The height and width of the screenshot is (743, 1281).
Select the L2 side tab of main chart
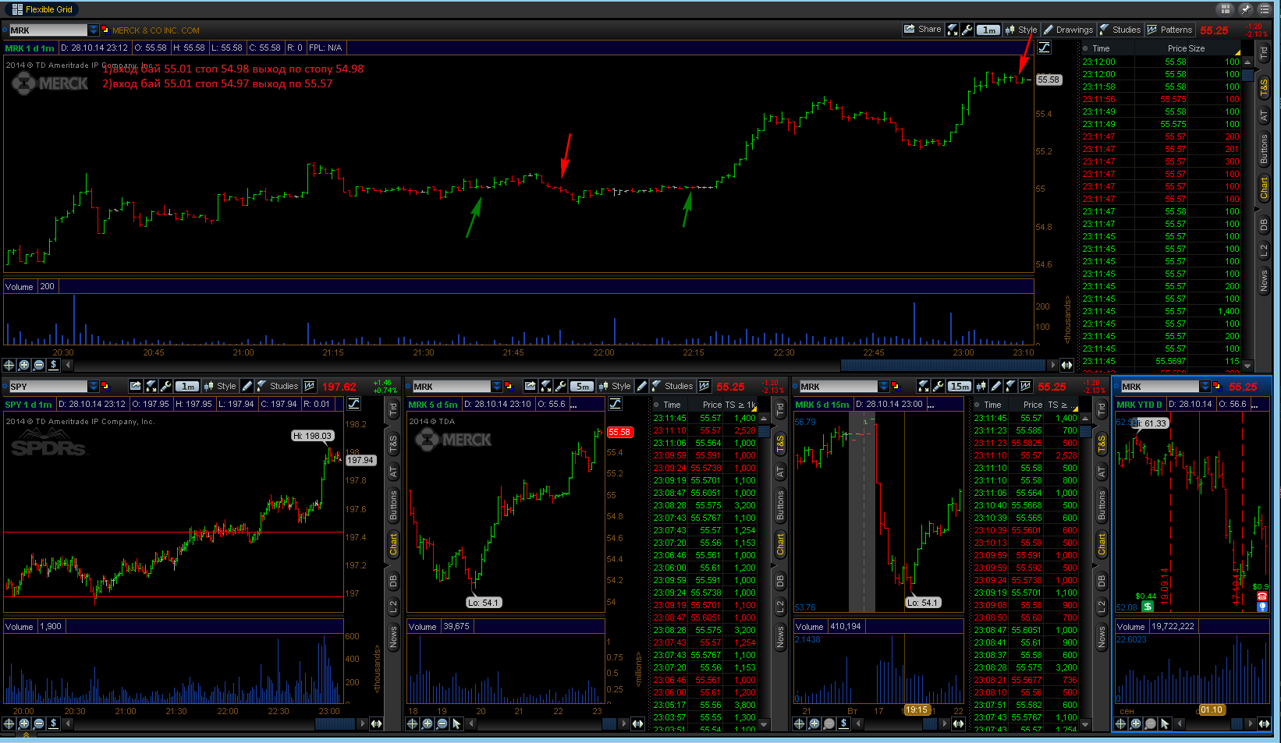point(1265,250)
